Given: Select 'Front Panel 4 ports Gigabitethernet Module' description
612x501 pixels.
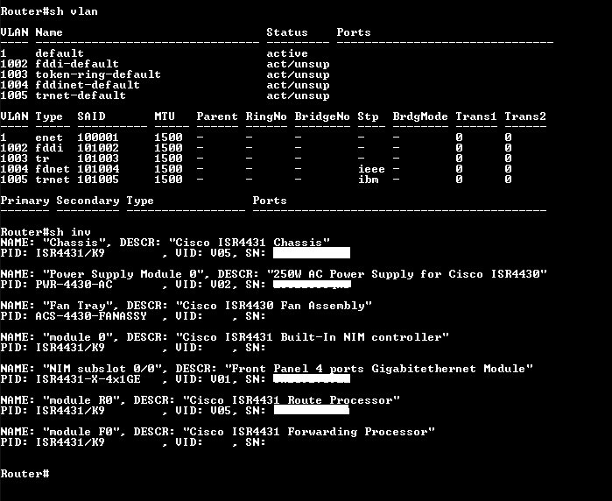Looking at the screenshot, I should (379, 369).
